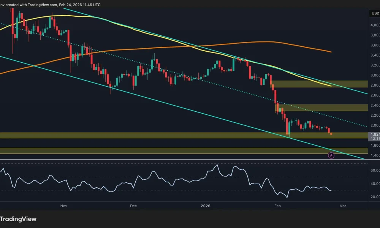Click the 1,821 current price tag on the scale
Viewport: 380px width, 228px height.
point(374,135)
